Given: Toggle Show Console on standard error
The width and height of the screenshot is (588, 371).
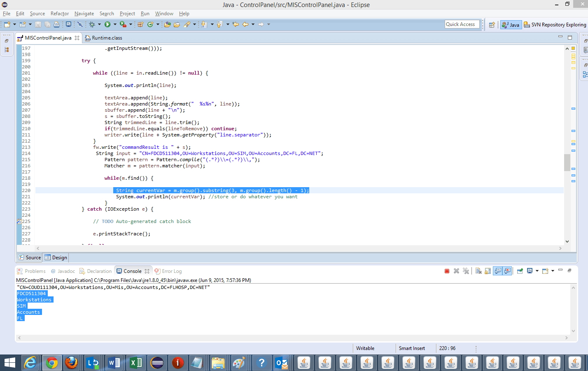Looking at the screenshot, I should pyautogui.click(x=507, y=271).
